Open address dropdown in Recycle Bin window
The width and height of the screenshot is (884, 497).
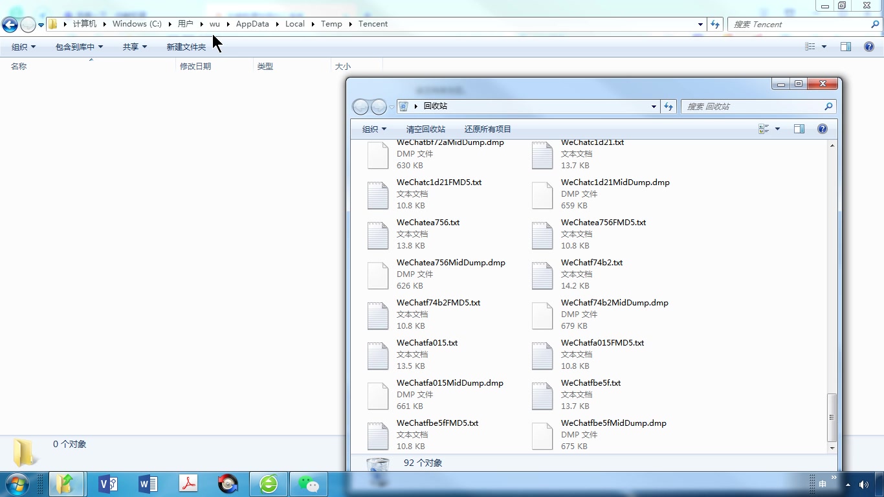pyautogui.click(x=654, y=106)
